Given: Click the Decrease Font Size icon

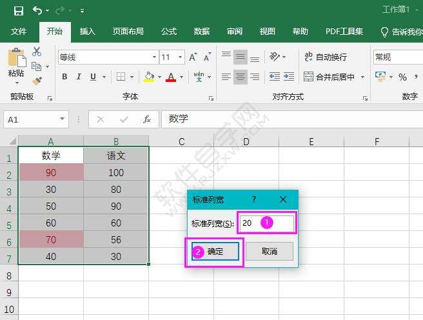Looking at the screenshot, I should pyautogui.click(x=208, y=57).
